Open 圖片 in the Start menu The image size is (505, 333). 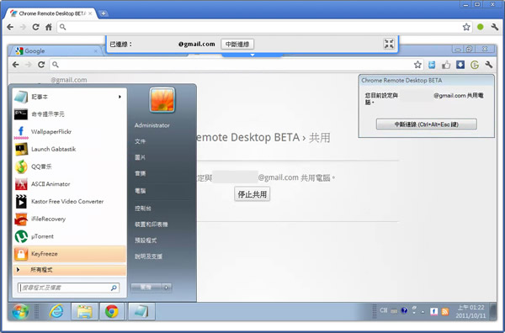[x=140, y=157]
